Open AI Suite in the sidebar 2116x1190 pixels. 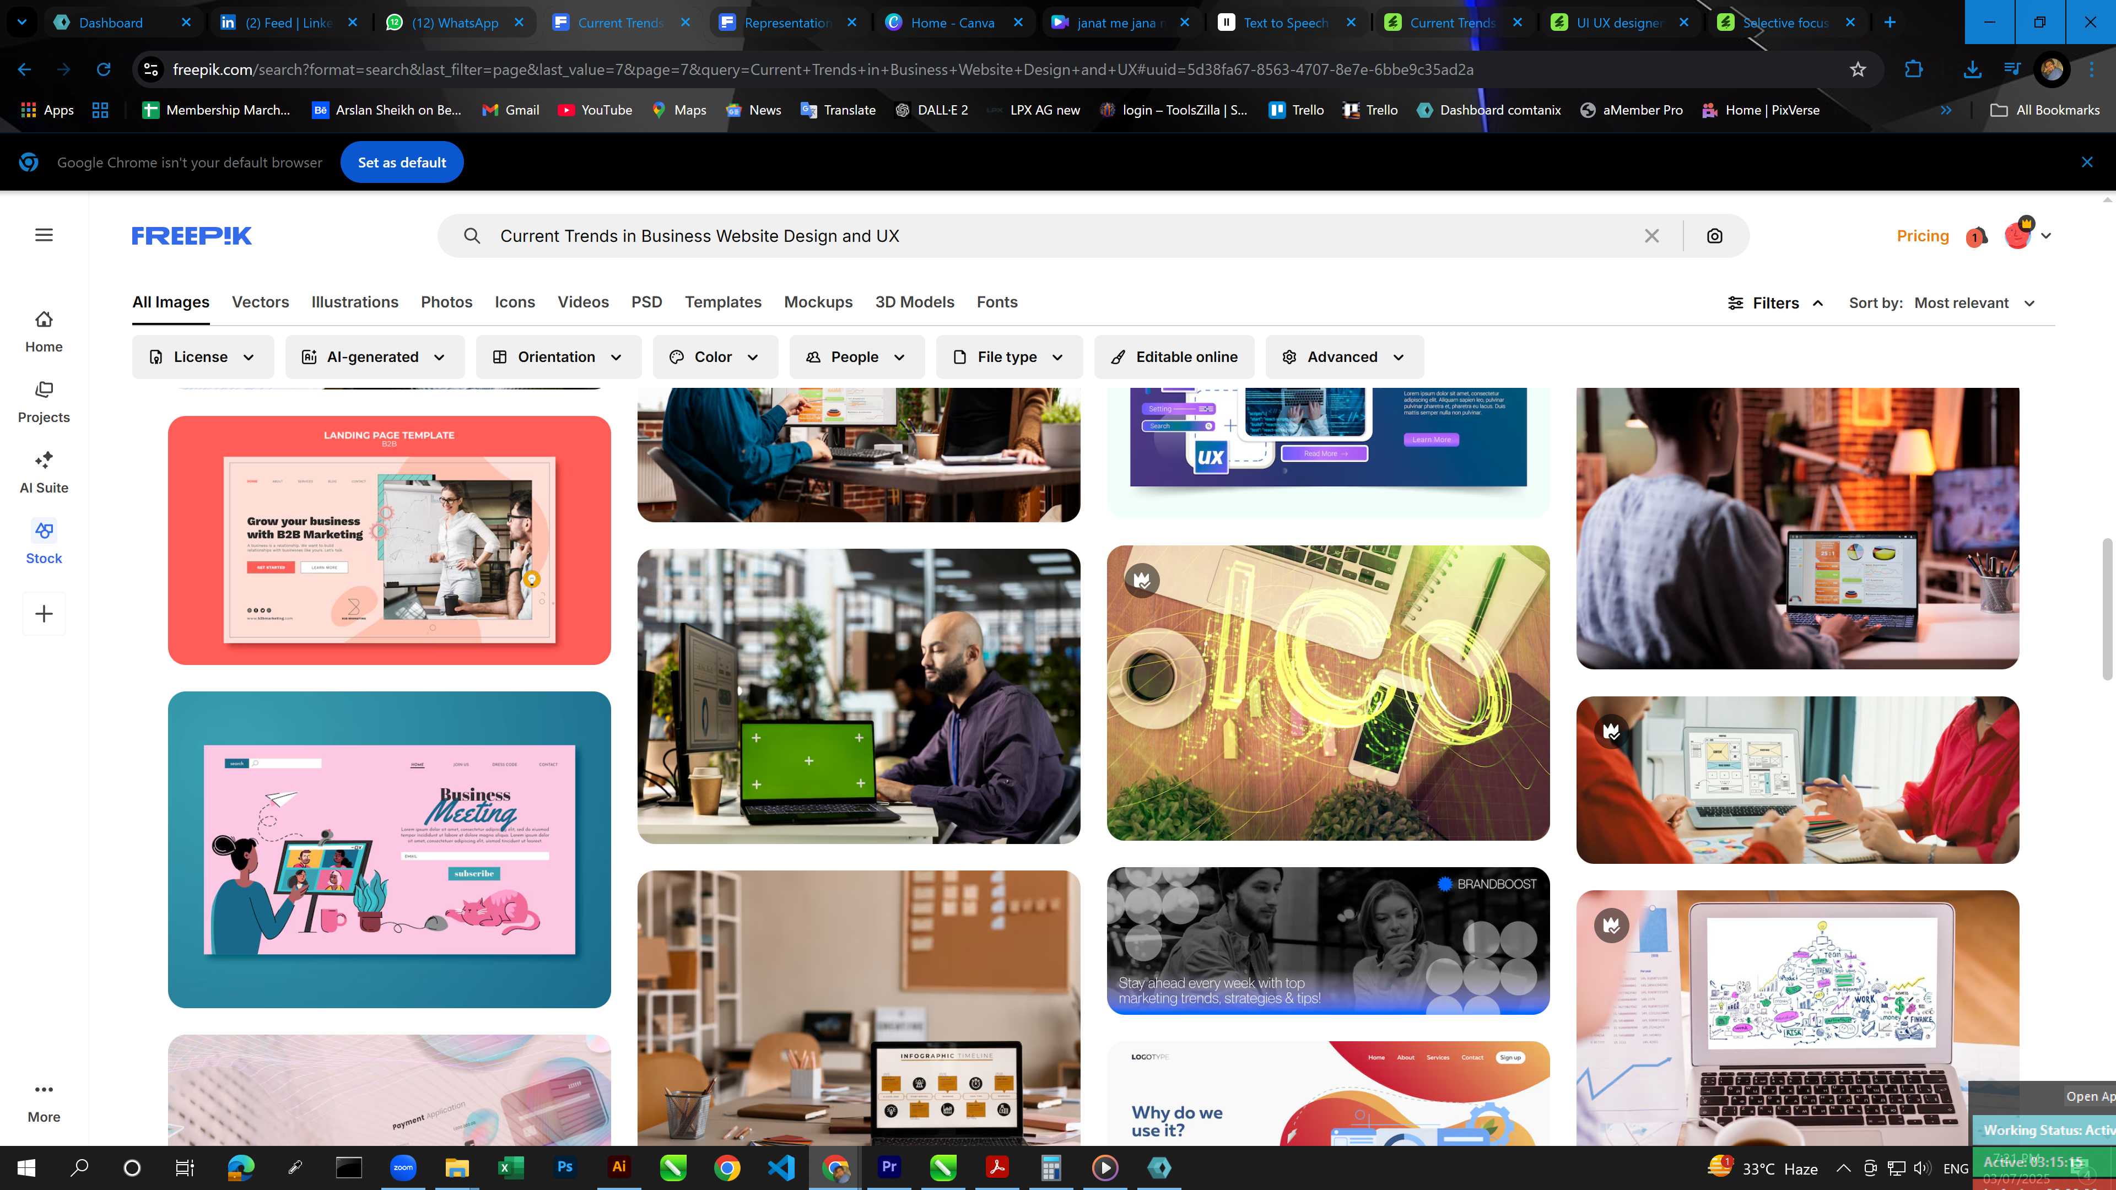[44, 473]
